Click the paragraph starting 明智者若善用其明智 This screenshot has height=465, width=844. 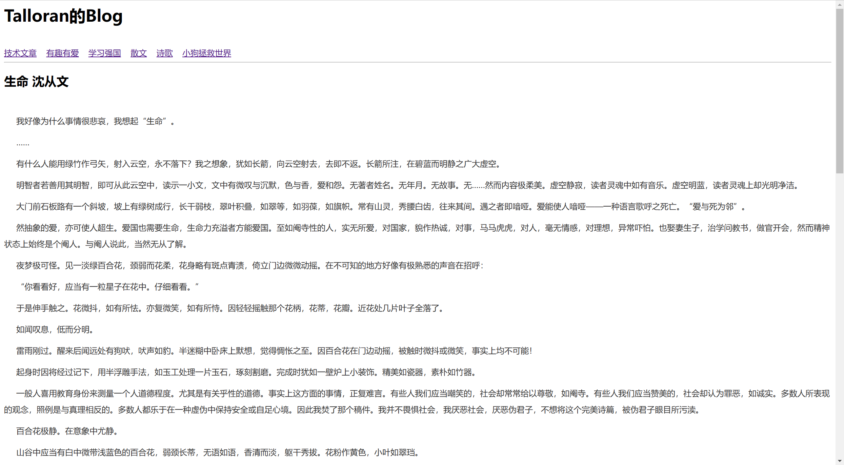point(407,185)
